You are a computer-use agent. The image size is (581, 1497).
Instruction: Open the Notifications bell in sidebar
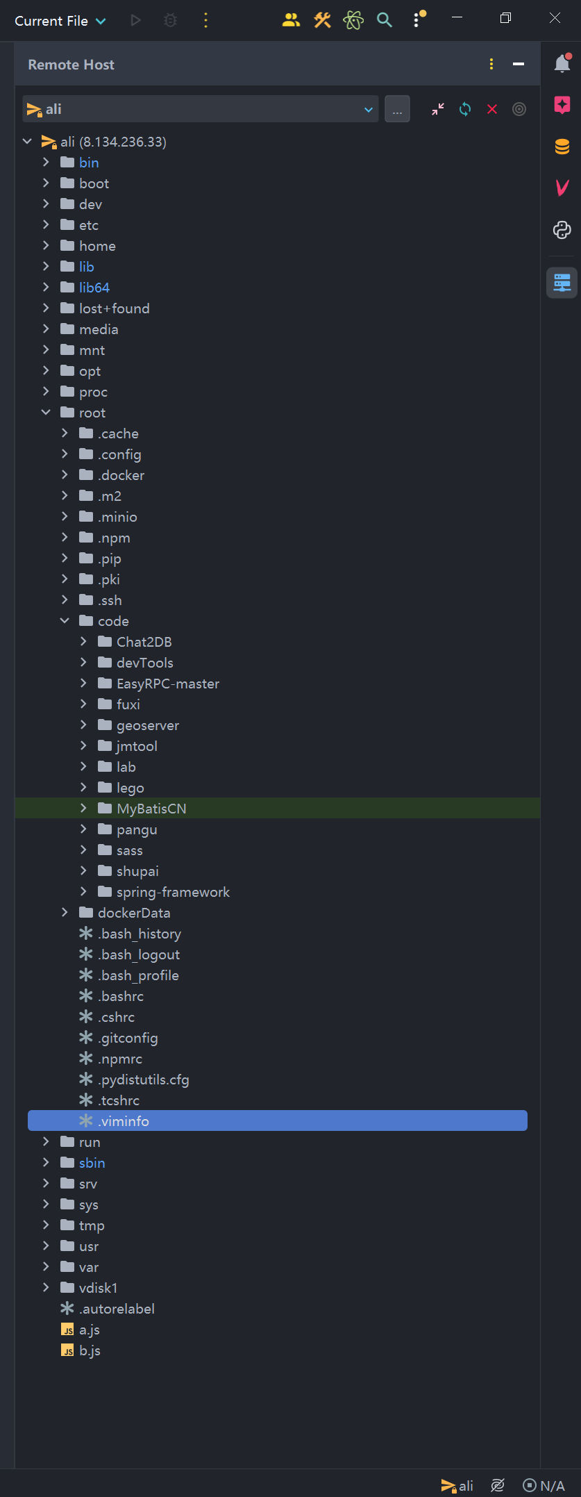point(562,64)
